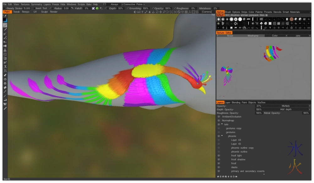Switch to the Sculpt room tab
Viewport: 314px width, 183px height.
44,12
